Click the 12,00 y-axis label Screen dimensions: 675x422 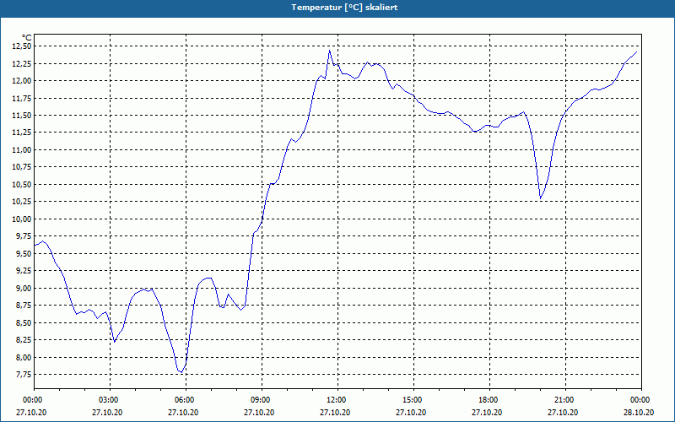[x=21, y=81]
